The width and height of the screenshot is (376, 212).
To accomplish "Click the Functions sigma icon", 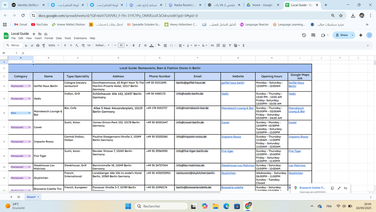I will click(x=243, y=45).
